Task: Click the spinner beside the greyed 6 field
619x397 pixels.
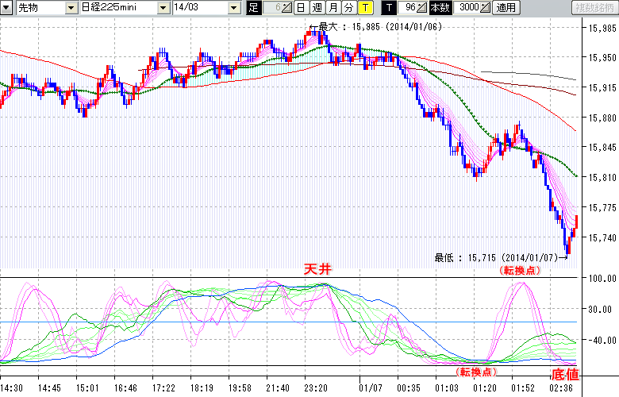Action: coord(287,8)
